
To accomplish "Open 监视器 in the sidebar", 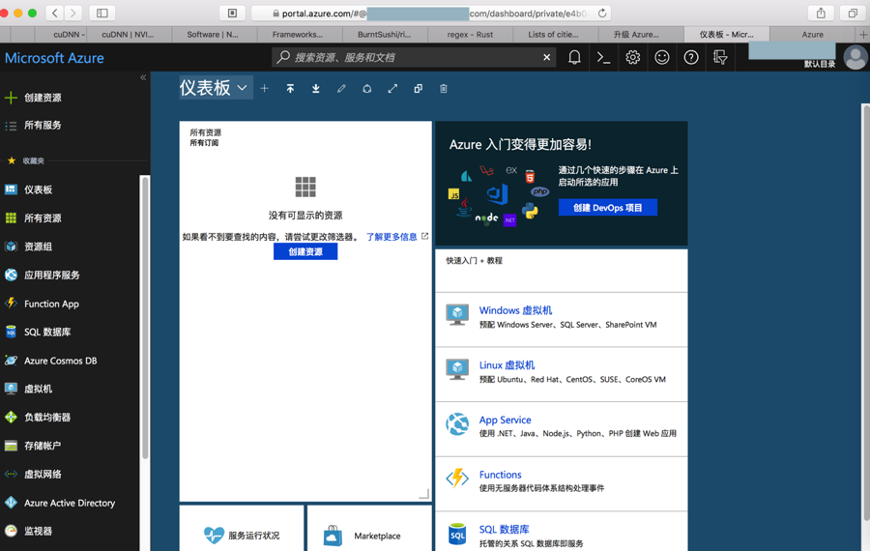I will point(38,531).
